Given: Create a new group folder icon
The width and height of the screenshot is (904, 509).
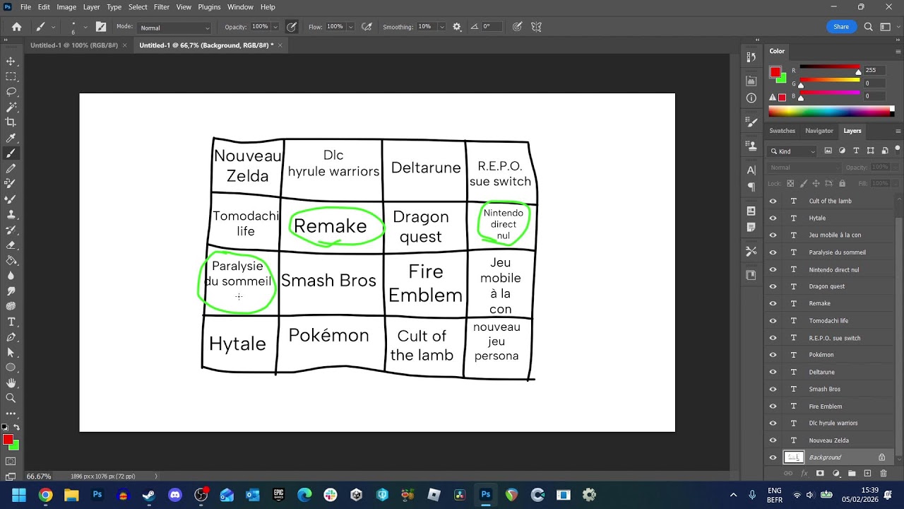Looking at the screenshot, I should [x=852, y=473].
